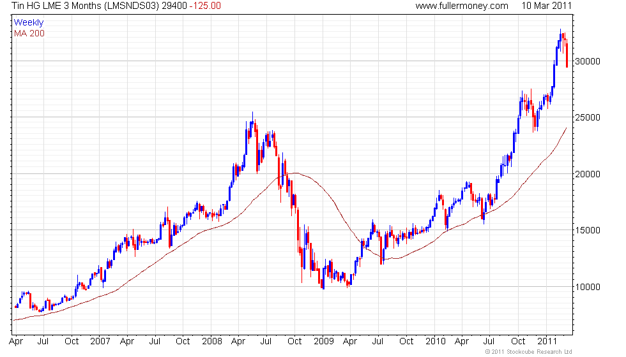This screenshot has width=626, height=357.
Task: Click the 'Oct' label before 2009
Action: [294, 342]
